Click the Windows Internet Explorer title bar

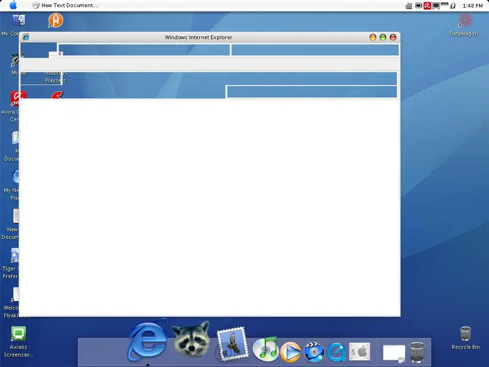(x=210, y=37)
